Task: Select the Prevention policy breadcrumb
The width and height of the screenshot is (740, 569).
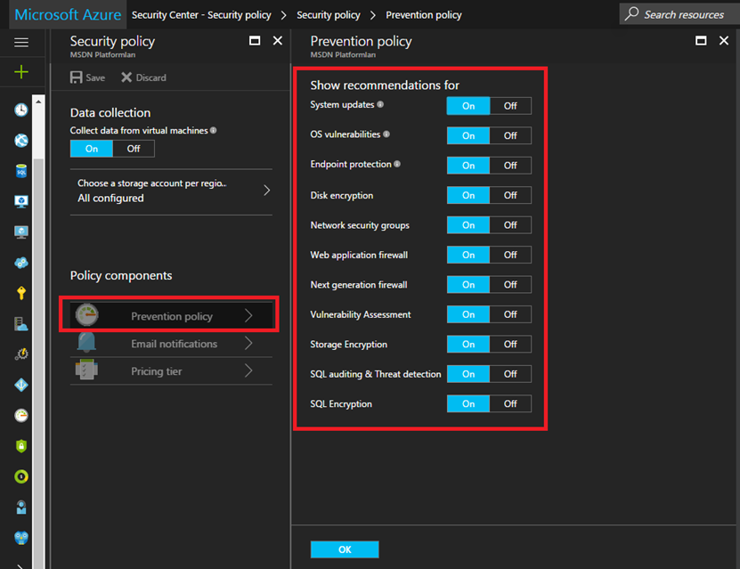Action: 424,15
